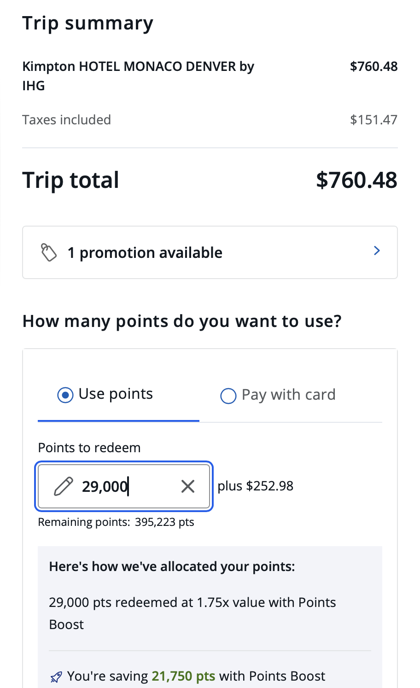
Task: Click the bold Trip total $760.48 amount
Action: pos(356,180)
